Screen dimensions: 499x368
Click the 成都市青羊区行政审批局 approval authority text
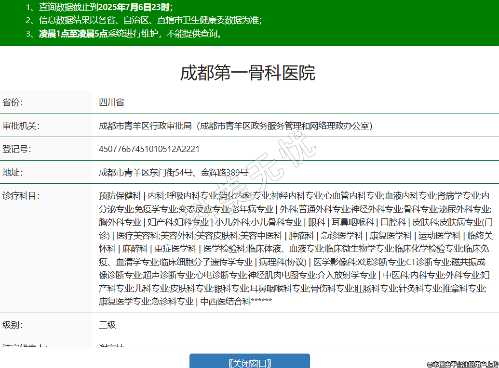pos(235,126)
